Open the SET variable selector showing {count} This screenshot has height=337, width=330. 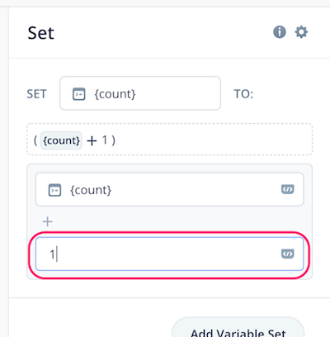tap(140, 93)
